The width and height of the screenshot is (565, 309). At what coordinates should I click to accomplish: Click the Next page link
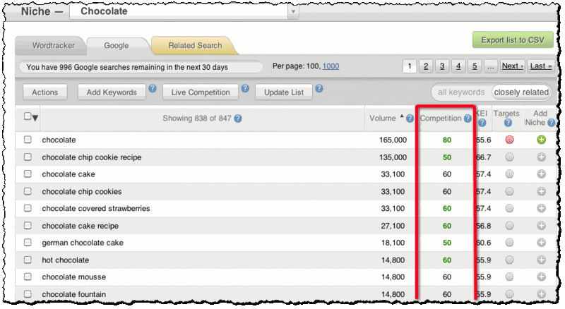tap(512, 66)
